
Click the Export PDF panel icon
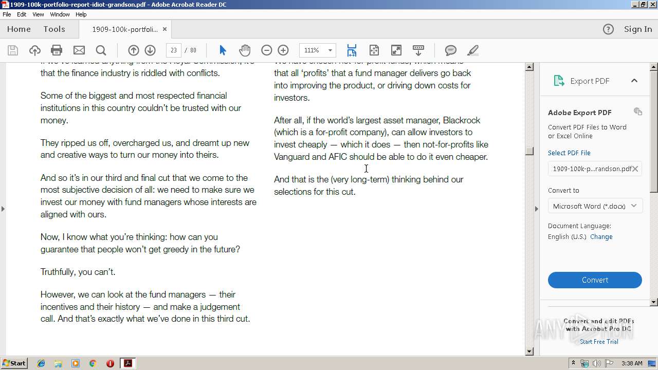[559, 81]
